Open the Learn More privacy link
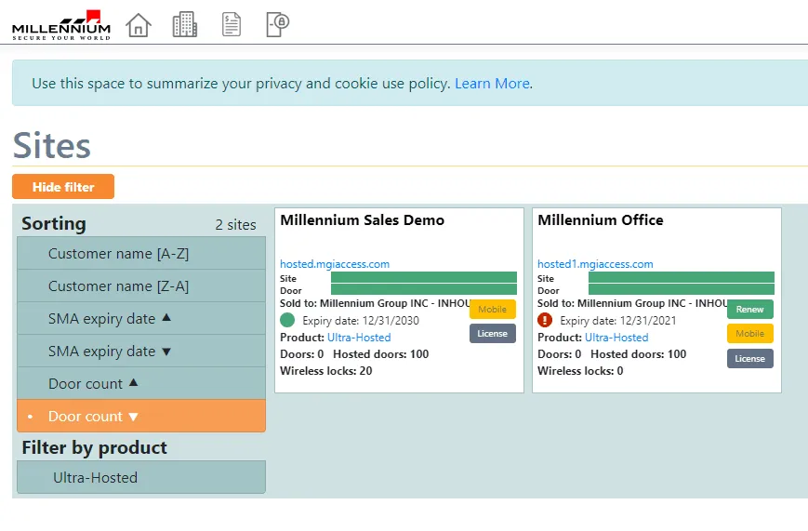 click(x=492, y=84)
